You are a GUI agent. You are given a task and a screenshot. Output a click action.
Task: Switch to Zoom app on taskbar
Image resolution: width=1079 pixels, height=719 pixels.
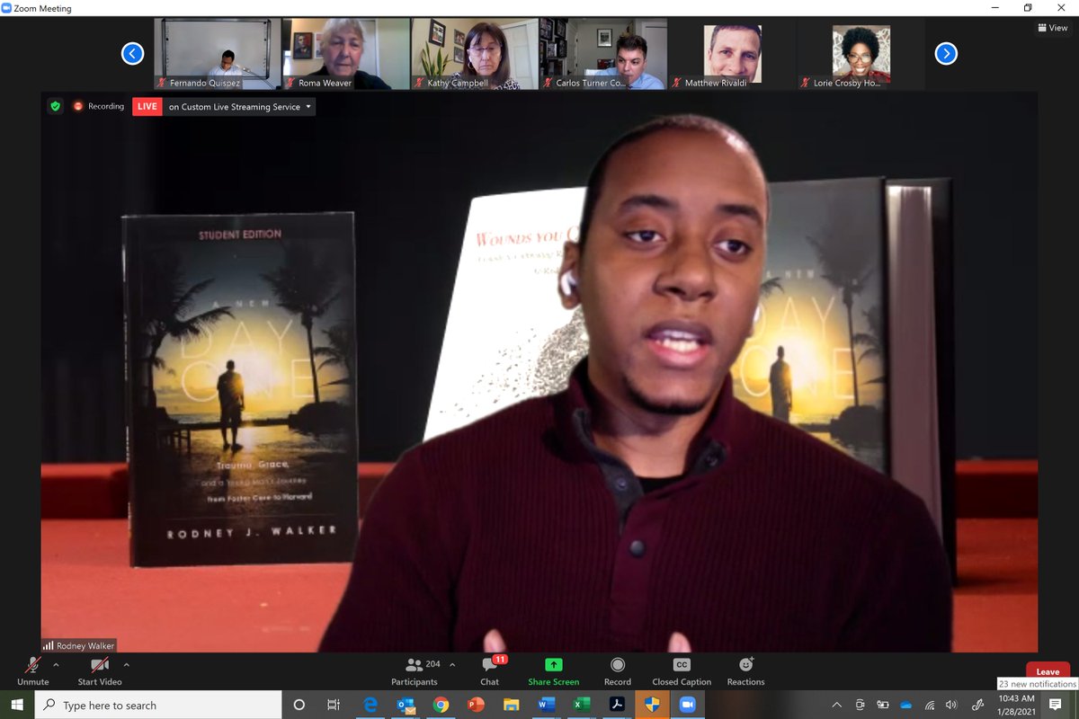687,705
